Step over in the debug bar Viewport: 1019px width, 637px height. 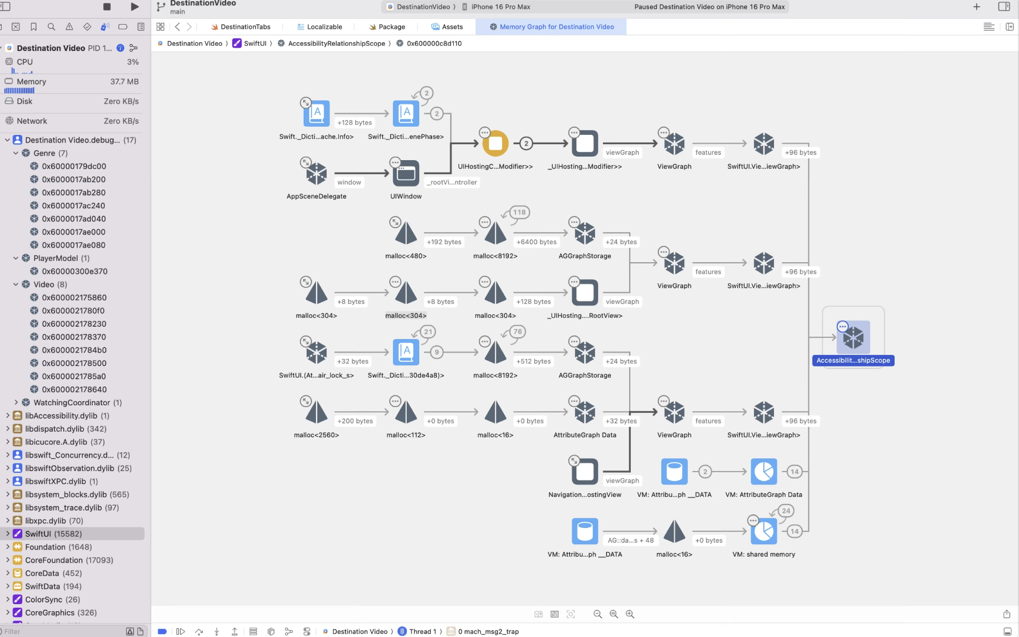coord(199,631)
